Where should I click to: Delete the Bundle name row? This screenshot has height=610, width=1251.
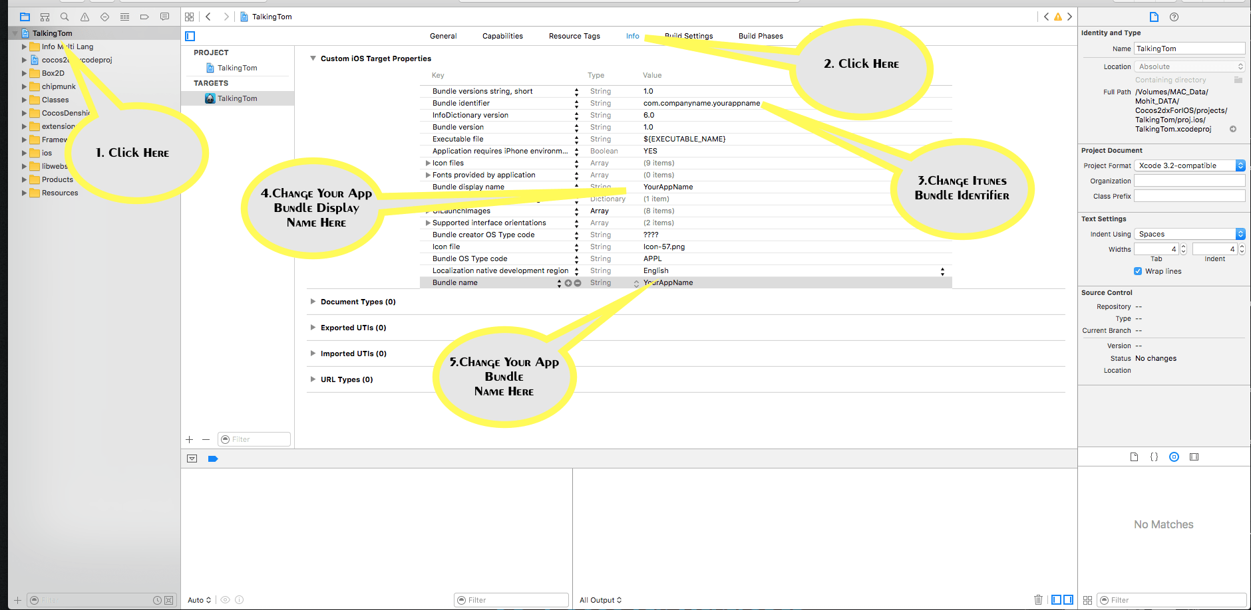click(578, 283)
